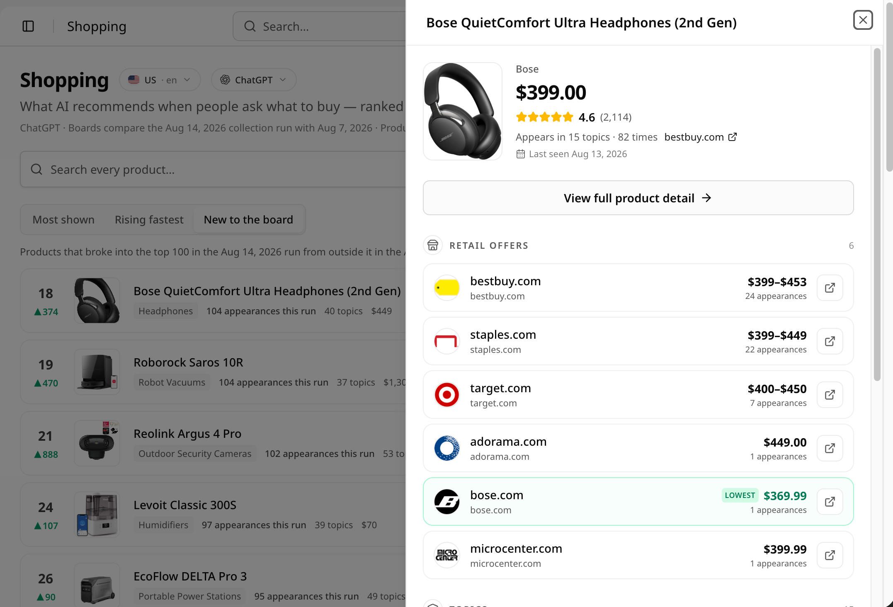Click the Target bullseye logo
The image size is (893, 607).
446,395
